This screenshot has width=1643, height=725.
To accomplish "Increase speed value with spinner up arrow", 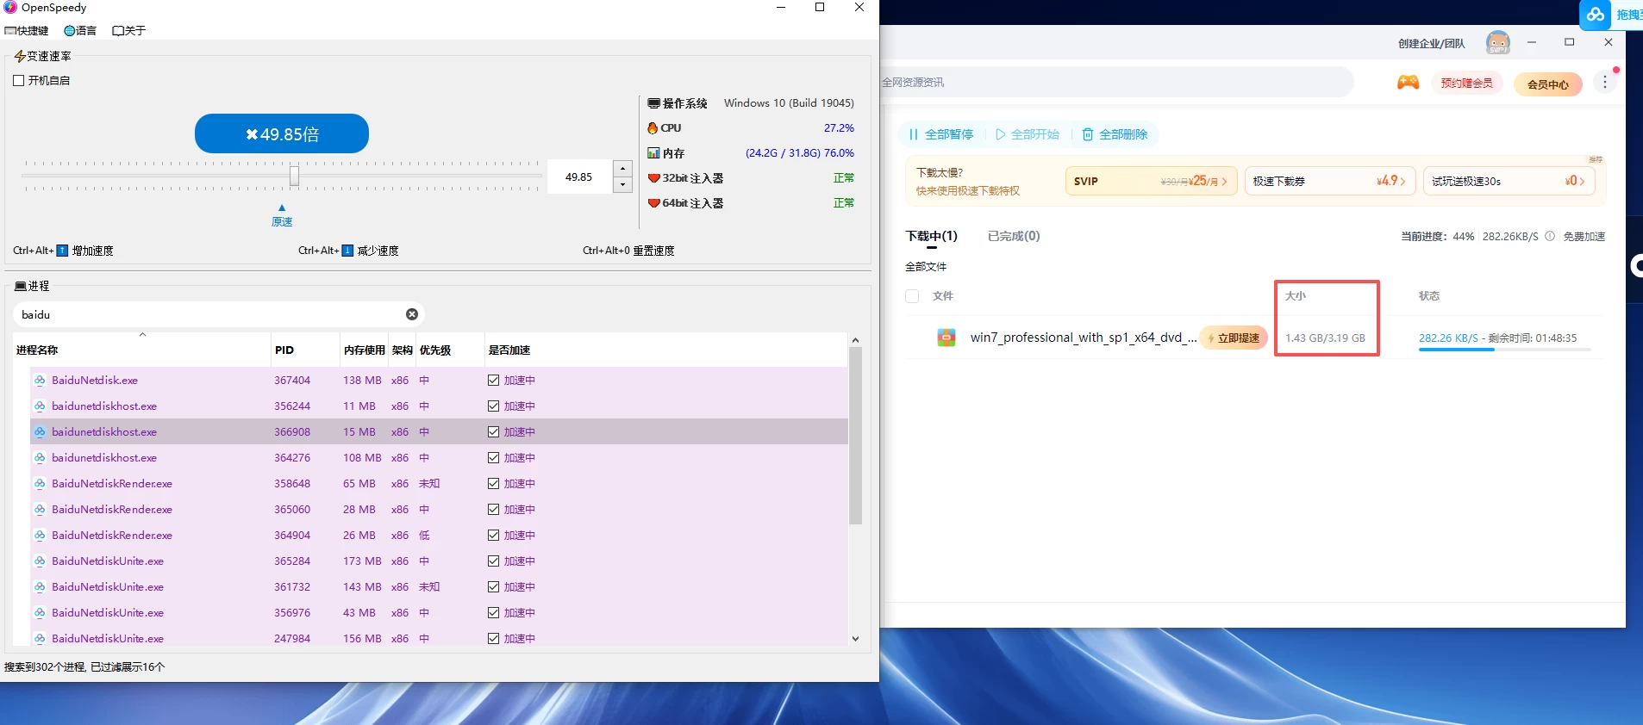I will coord(622,169).
